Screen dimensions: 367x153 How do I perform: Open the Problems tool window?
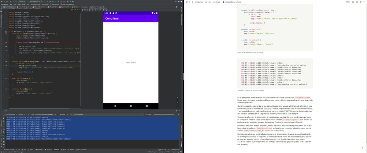[x=40, y=150]
